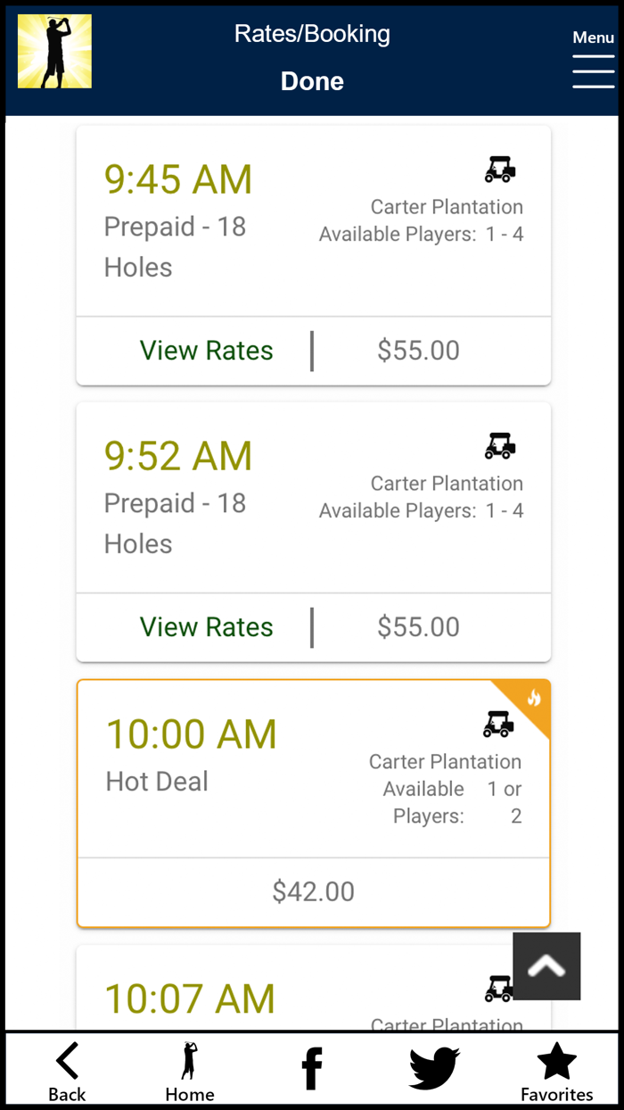Viewport: 624px width, 1110px height.
Task: Open View Rates for the 9:52 AM tee time
Action: (x=206, y=627)
